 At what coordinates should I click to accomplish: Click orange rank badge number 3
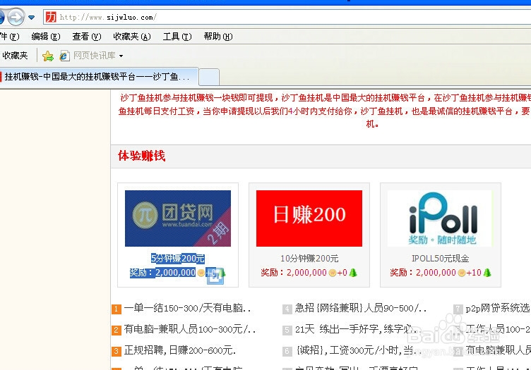click(116, 351)
